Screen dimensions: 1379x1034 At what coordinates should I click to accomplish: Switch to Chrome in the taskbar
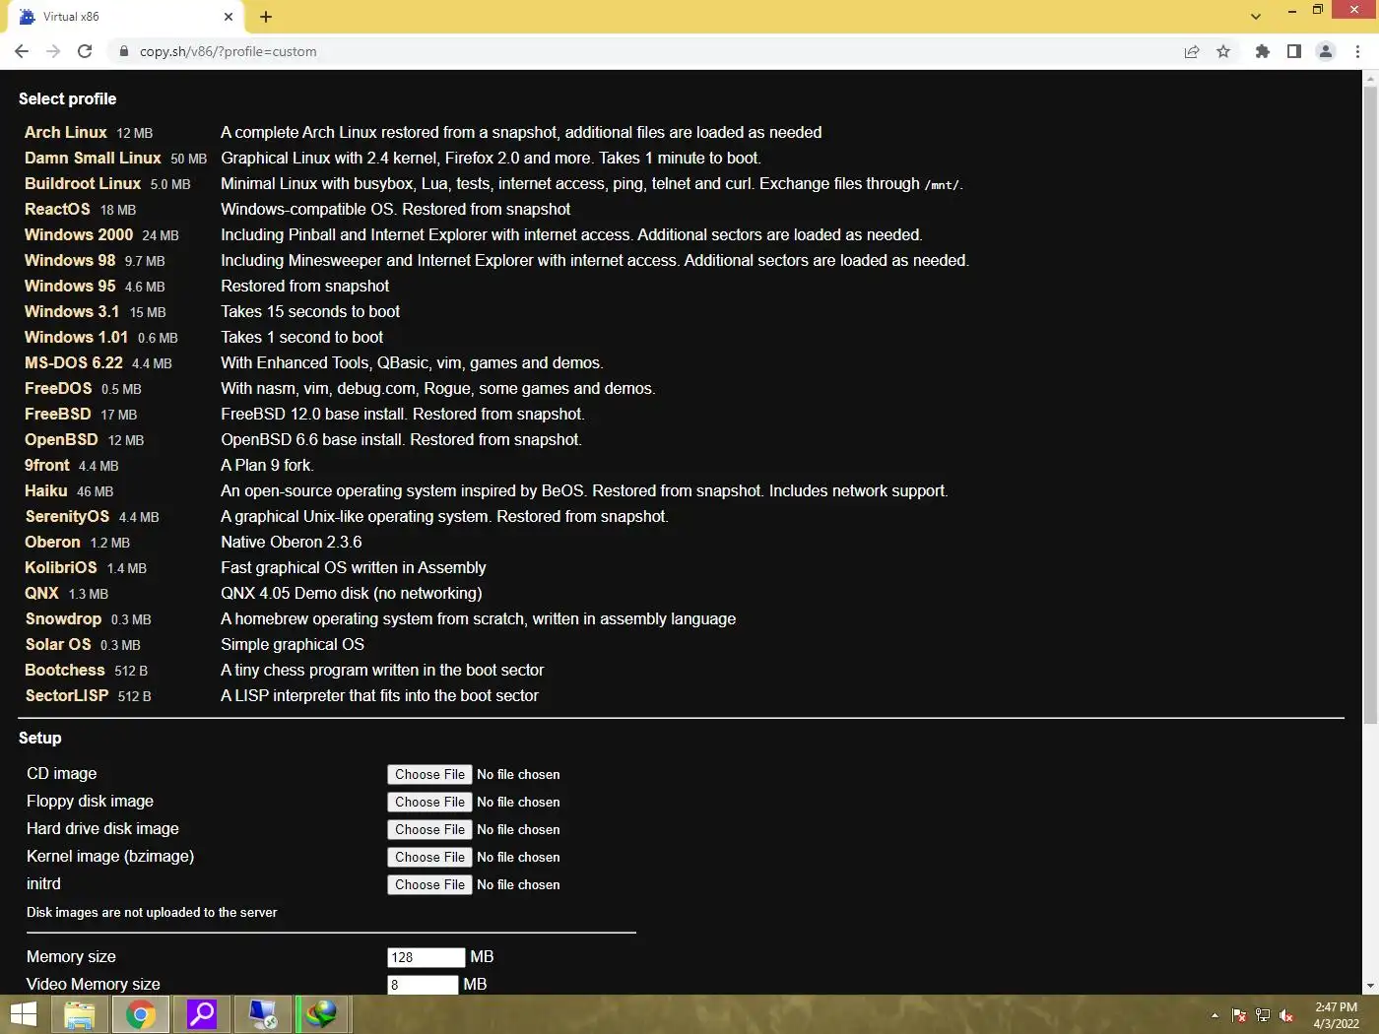click(141, 1014)
